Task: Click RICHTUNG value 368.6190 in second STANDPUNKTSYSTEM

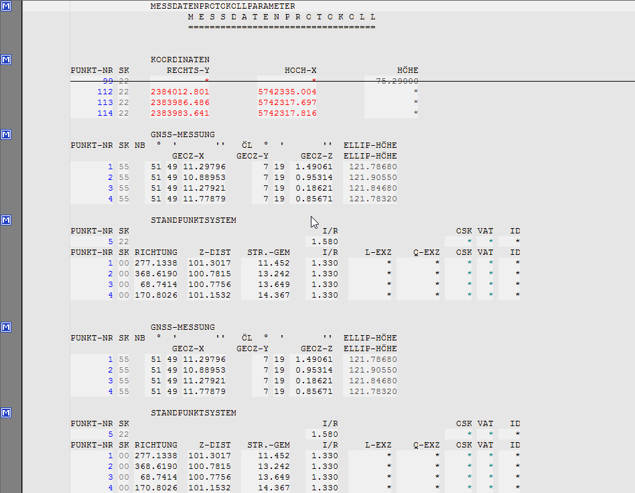Action: coord(156,466)
